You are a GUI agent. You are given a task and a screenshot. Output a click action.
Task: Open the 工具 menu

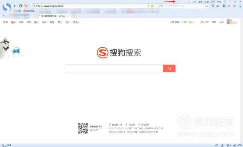point(213,1)
